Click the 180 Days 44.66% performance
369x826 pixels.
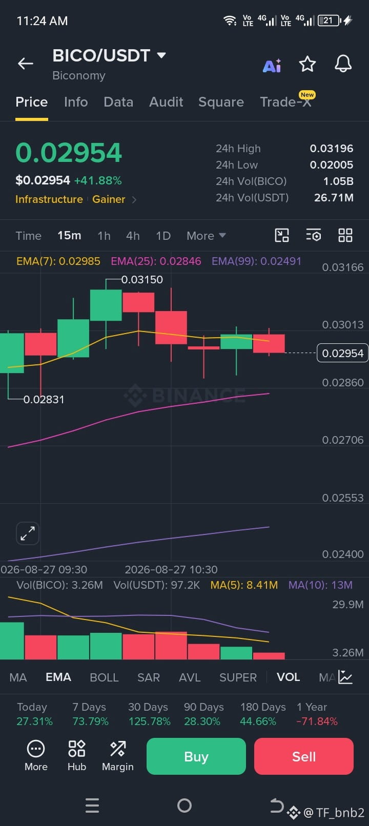click(x=263, y=714)
